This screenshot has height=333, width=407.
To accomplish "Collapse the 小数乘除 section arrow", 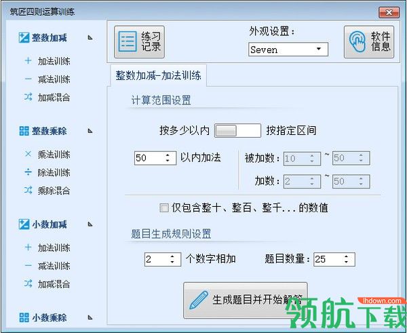I will point(90,317).
